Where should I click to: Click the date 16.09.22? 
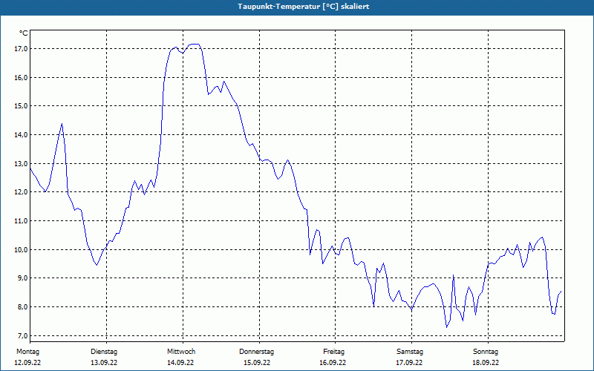pyautogui.click(x=333, y=363)
